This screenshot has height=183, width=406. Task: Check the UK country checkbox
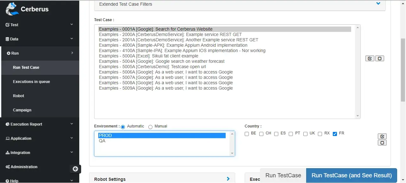pos(305,134)
